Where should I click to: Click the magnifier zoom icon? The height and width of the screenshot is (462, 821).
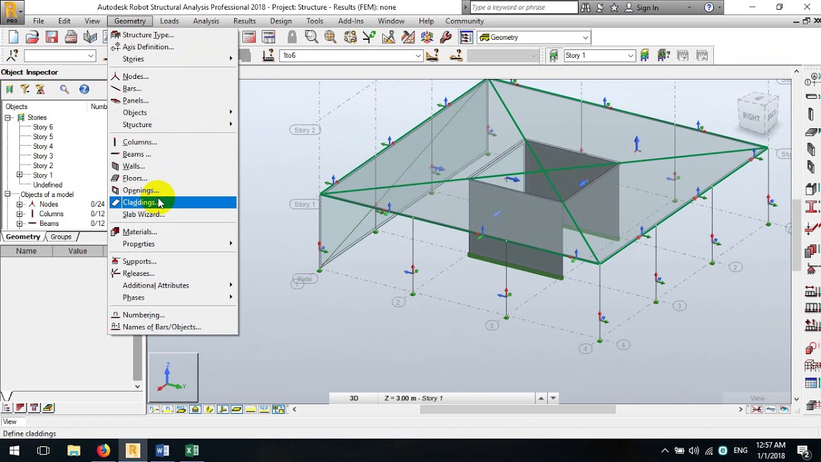coord(311,37)
